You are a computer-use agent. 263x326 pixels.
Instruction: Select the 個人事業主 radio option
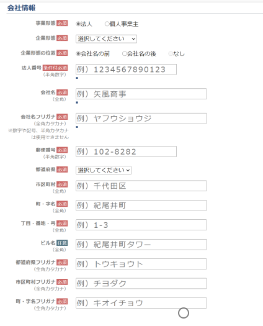pyautogui.click(x=107, y=24)
